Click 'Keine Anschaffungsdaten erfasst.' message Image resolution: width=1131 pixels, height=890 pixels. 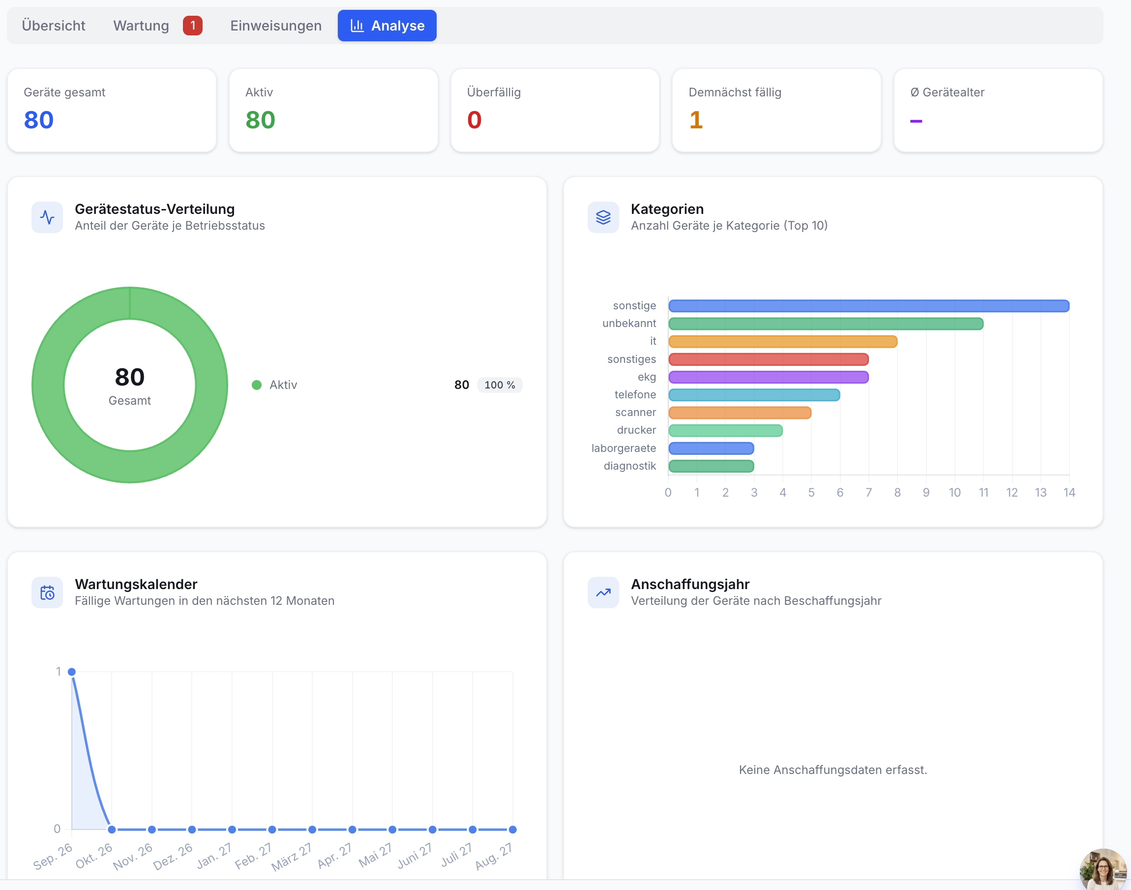click(833, 770)
